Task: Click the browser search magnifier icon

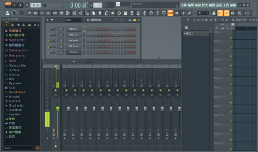Action: point(38,148)
